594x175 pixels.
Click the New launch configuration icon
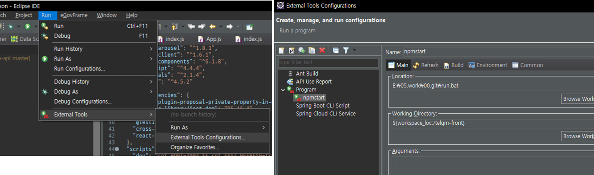[281, 50]
